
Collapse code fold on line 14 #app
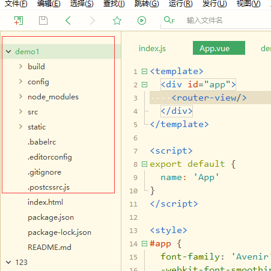click(x=144, y=243)
